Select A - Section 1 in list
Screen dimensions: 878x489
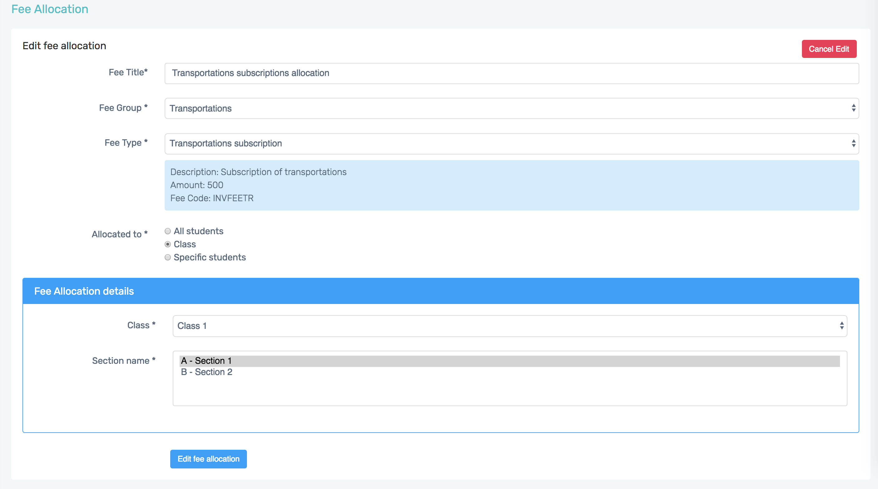206,361
